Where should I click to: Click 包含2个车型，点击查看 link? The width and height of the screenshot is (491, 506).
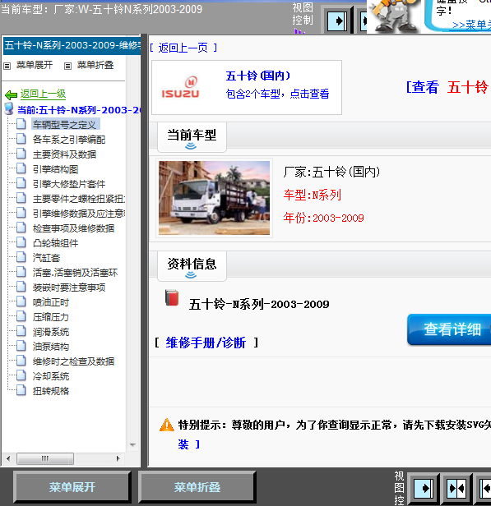point(277,94)
